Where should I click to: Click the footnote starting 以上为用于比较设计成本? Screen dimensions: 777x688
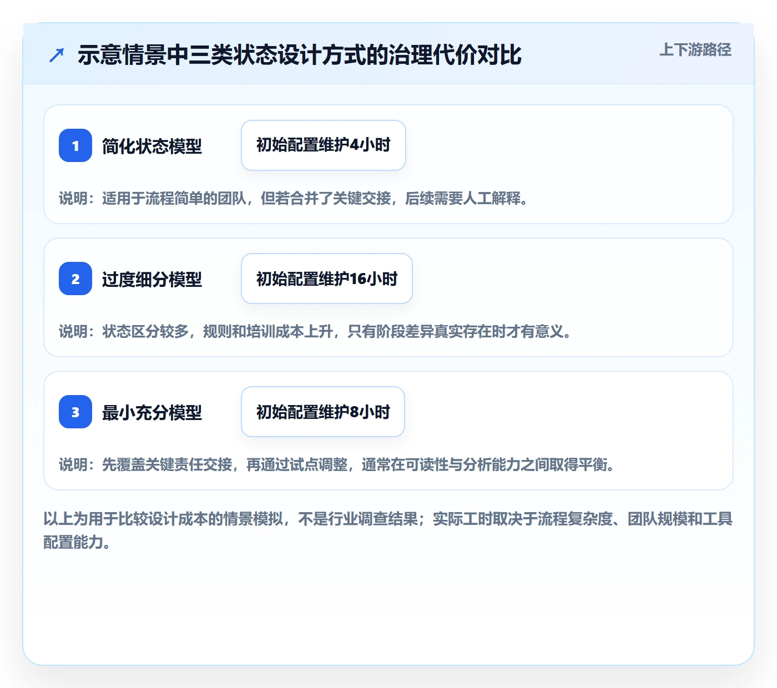(x=388, y=530)
